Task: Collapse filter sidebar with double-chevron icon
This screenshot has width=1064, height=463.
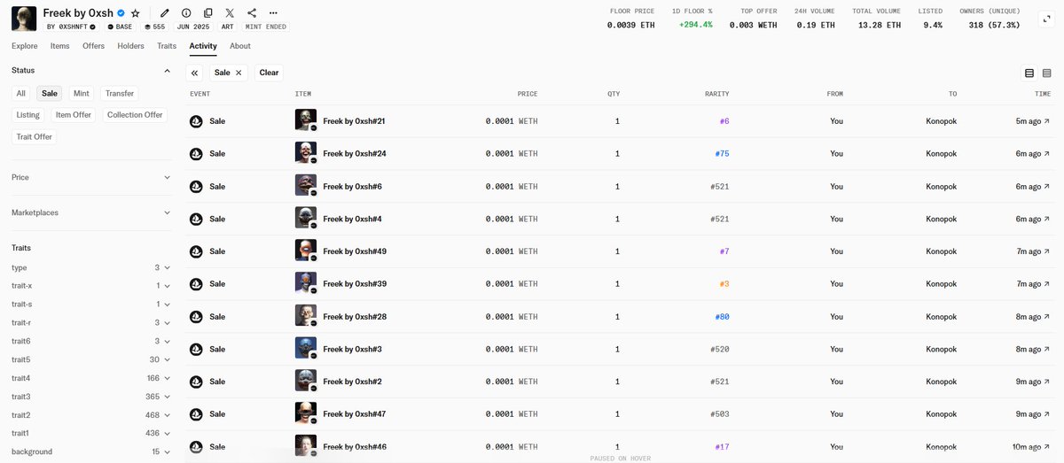Action: tap(195, 73)
